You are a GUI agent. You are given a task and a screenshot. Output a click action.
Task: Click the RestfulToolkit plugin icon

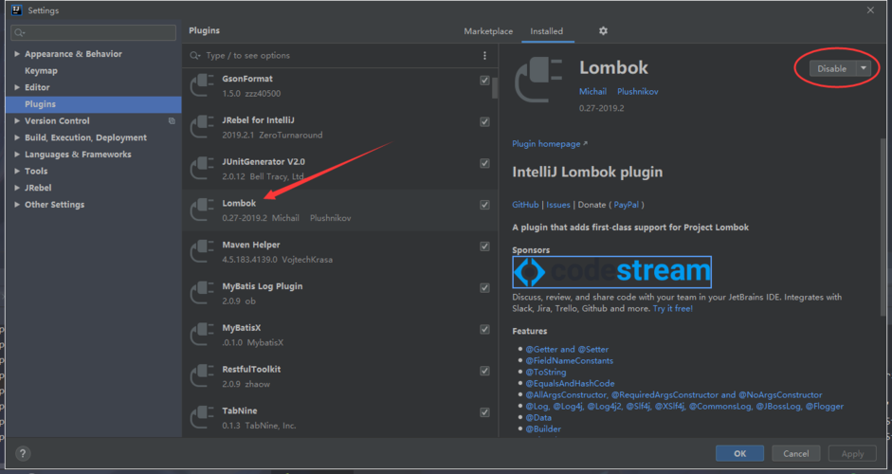[x=202, y=376]
